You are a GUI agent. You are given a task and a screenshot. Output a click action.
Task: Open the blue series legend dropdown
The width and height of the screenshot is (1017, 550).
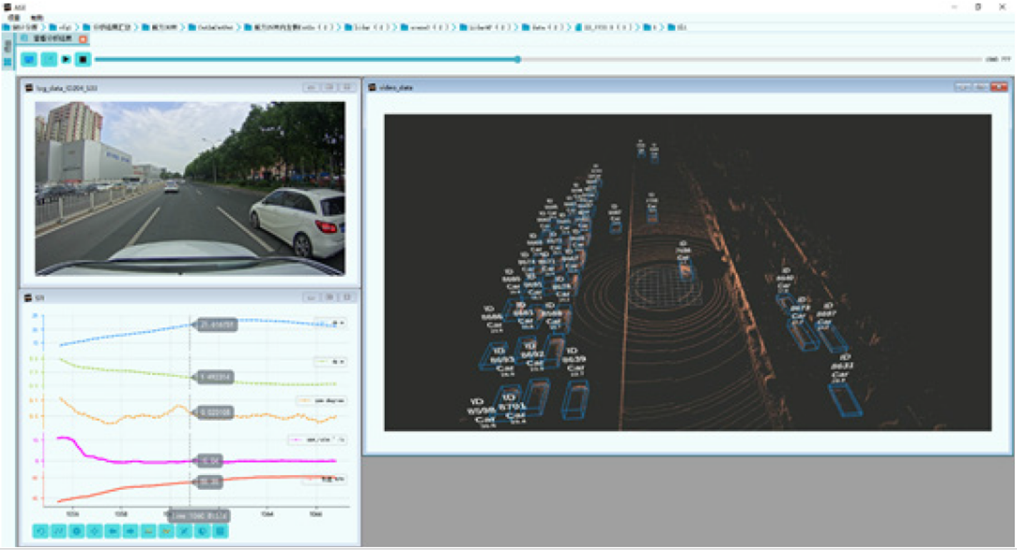[x=331, y=323]
